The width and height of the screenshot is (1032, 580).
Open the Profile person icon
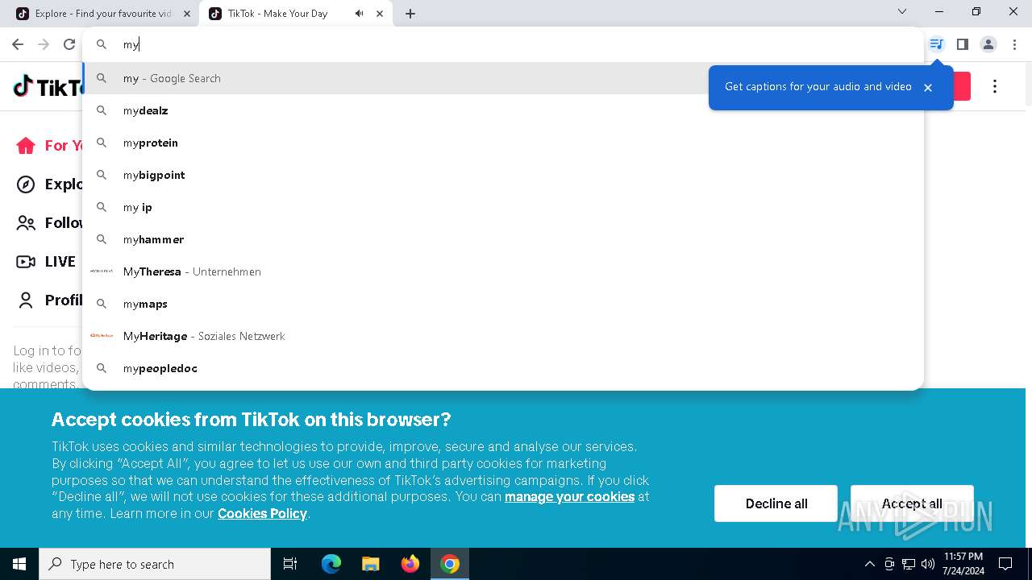pos(26,300)
